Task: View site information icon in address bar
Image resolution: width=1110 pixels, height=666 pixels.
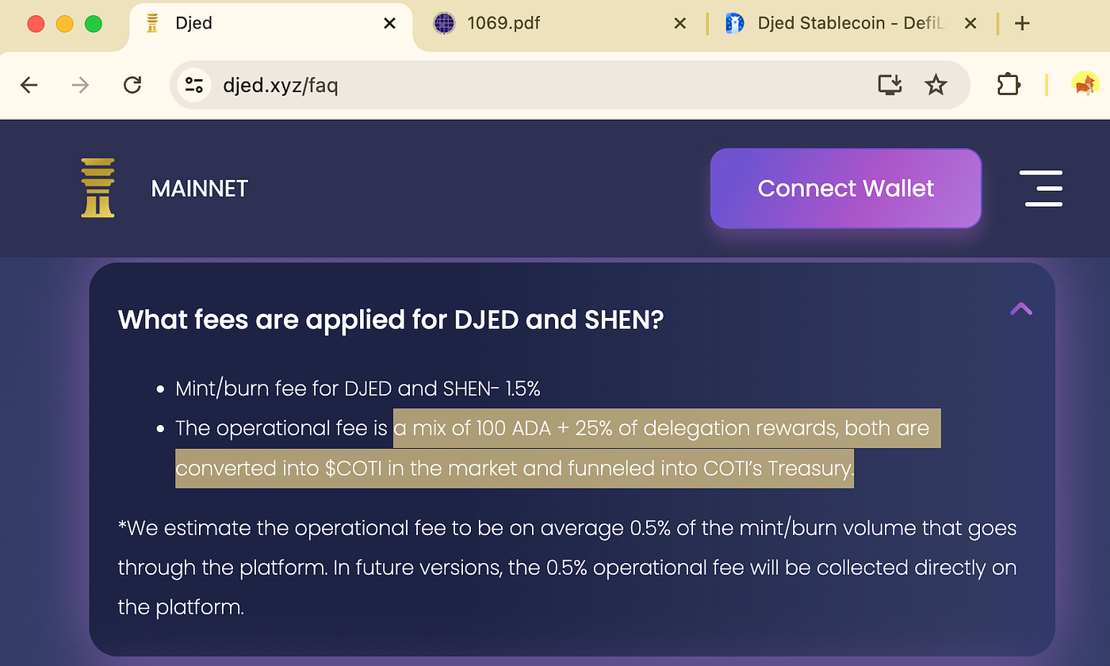Action: click(194, 85)
